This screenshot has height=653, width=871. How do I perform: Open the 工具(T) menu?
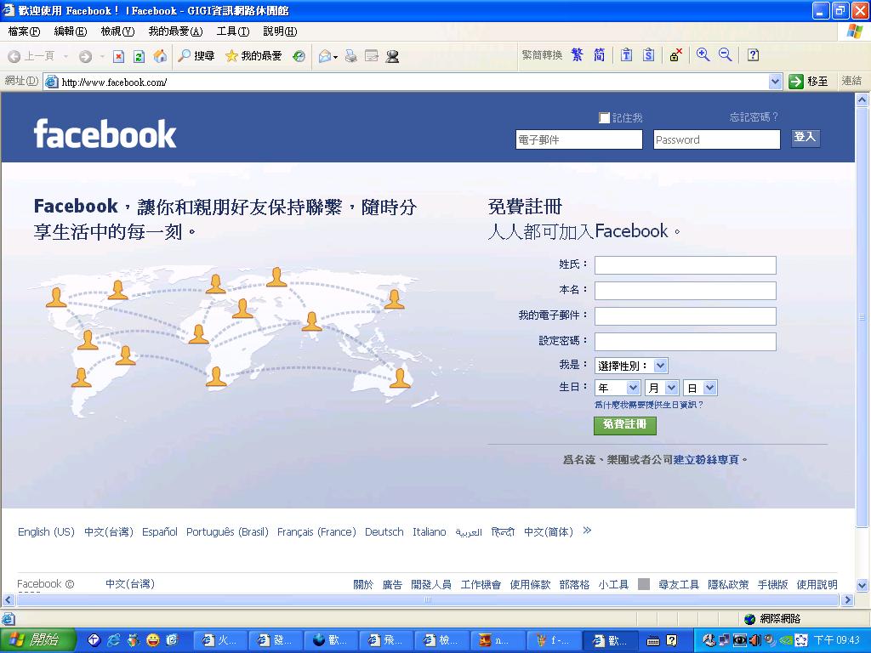pyautogui.click(x=233, y=31)
